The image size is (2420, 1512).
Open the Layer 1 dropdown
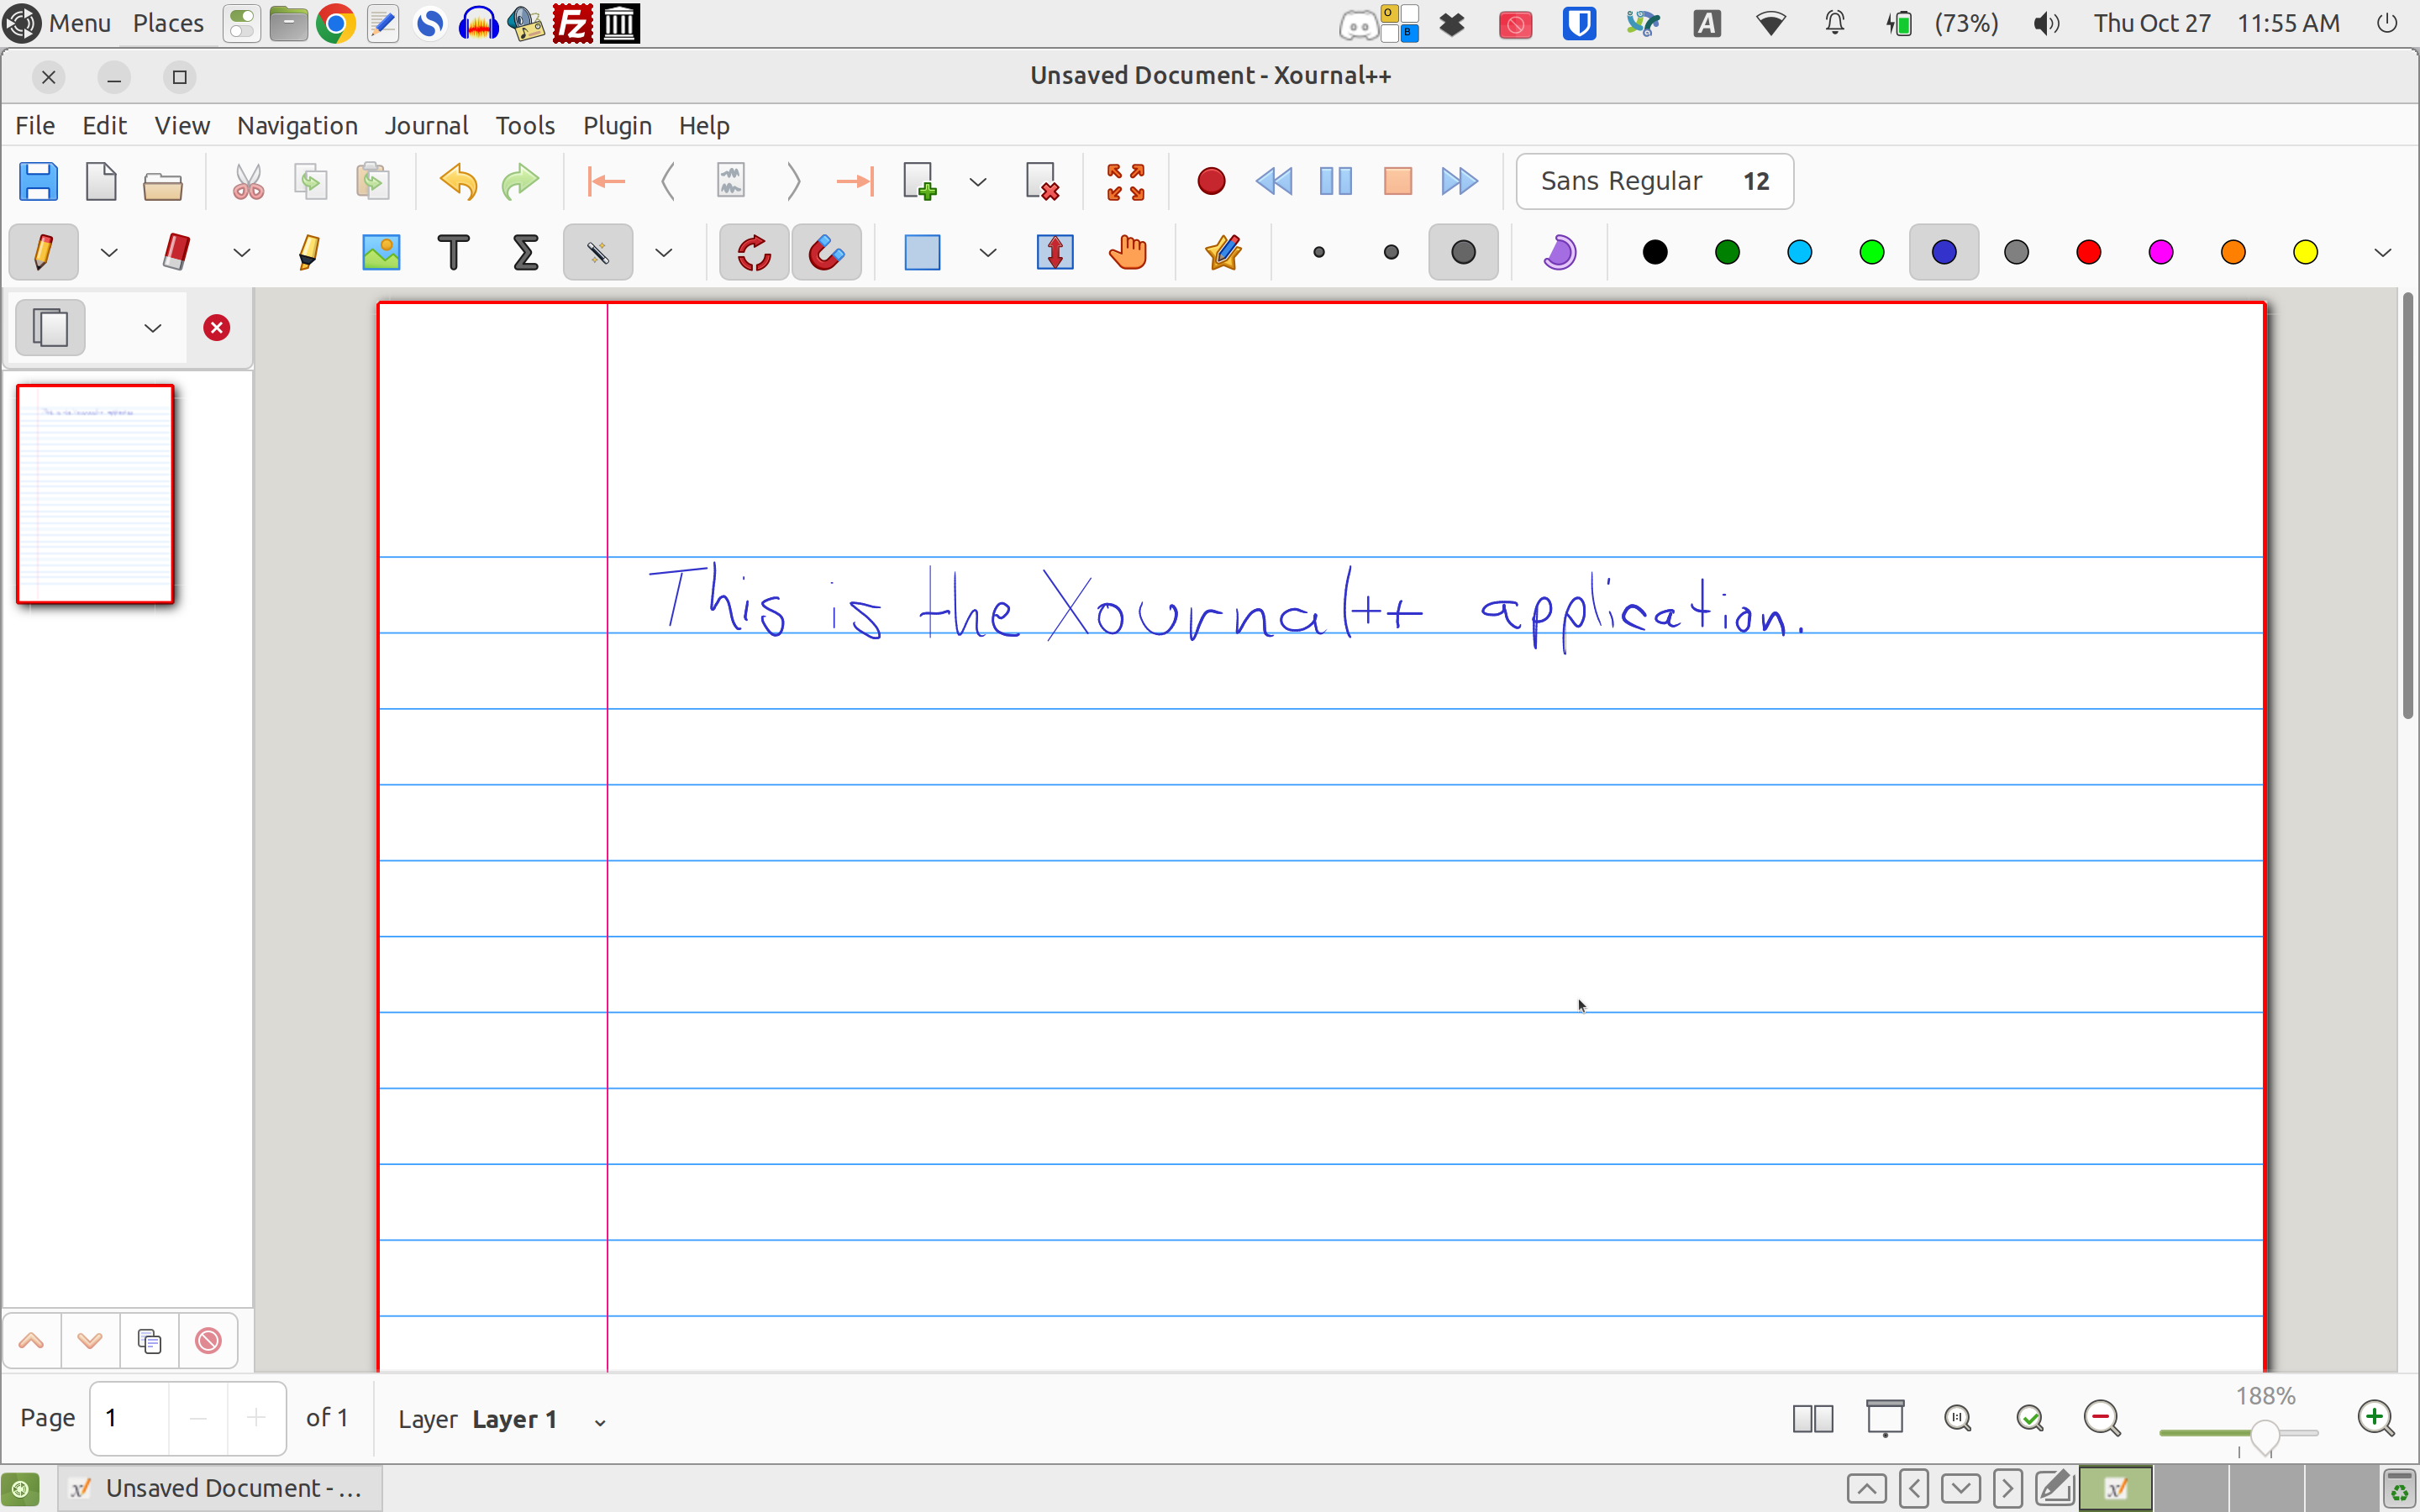(x=600, y=1421)
